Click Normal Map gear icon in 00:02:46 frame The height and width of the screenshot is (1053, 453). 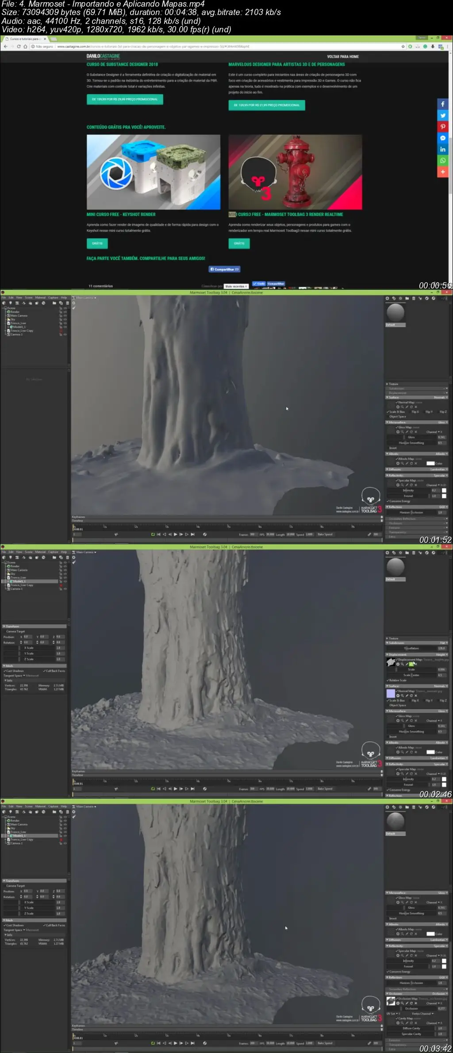398,696
